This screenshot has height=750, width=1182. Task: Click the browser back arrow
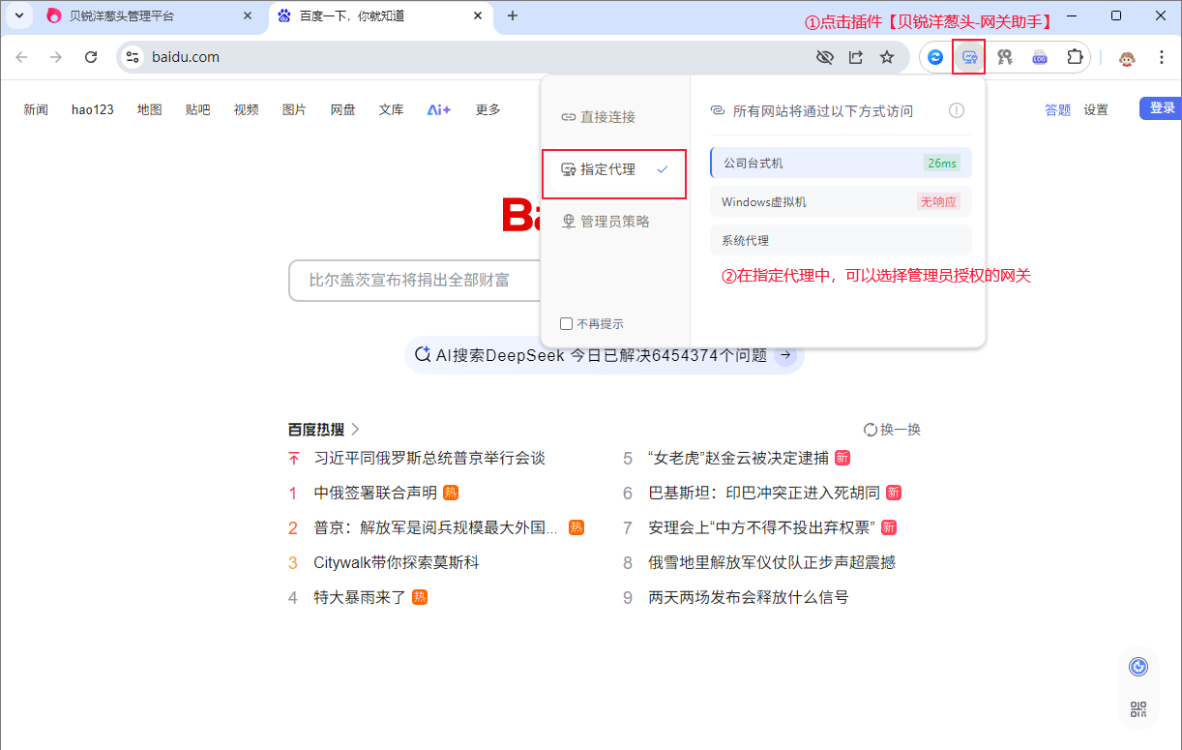pos(21,57)
